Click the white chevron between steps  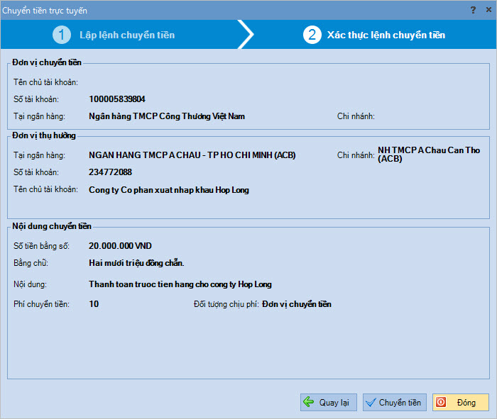click(246, 35)
